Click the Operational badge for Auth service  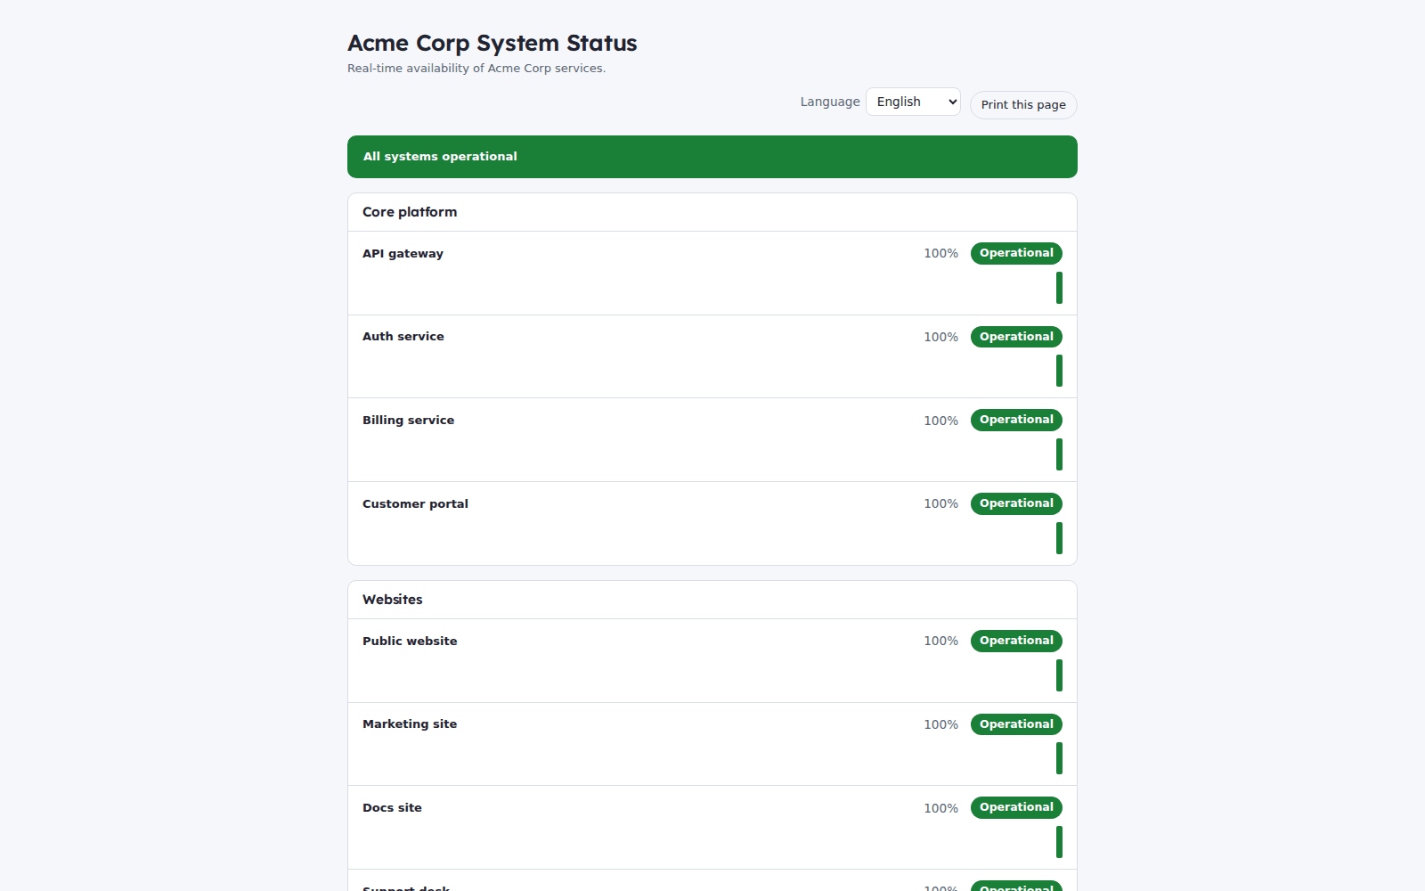[1016, 337]
